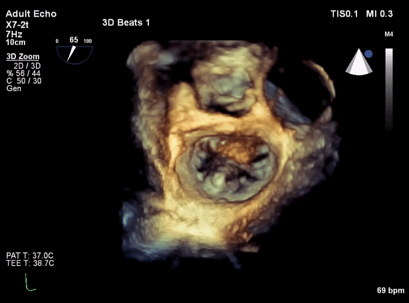
Task: Click the TIS0.1 thermal index readout
Action: pyautogui.click(x=344, y=14)
